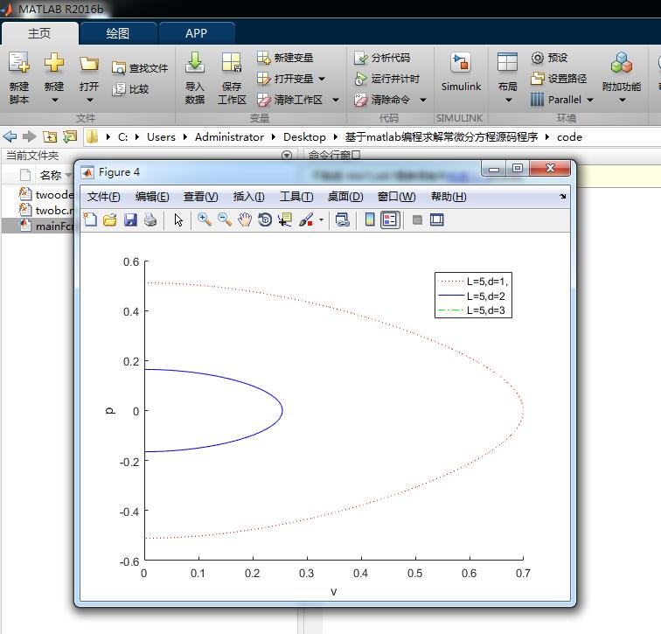The height and width of the screenshot is (634, 661).
Task: Click the plot legend box
Action: 473,295
